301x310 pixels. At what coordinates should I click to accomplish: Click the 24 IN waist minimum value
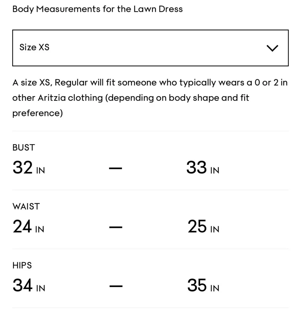[x=28, y=226]
